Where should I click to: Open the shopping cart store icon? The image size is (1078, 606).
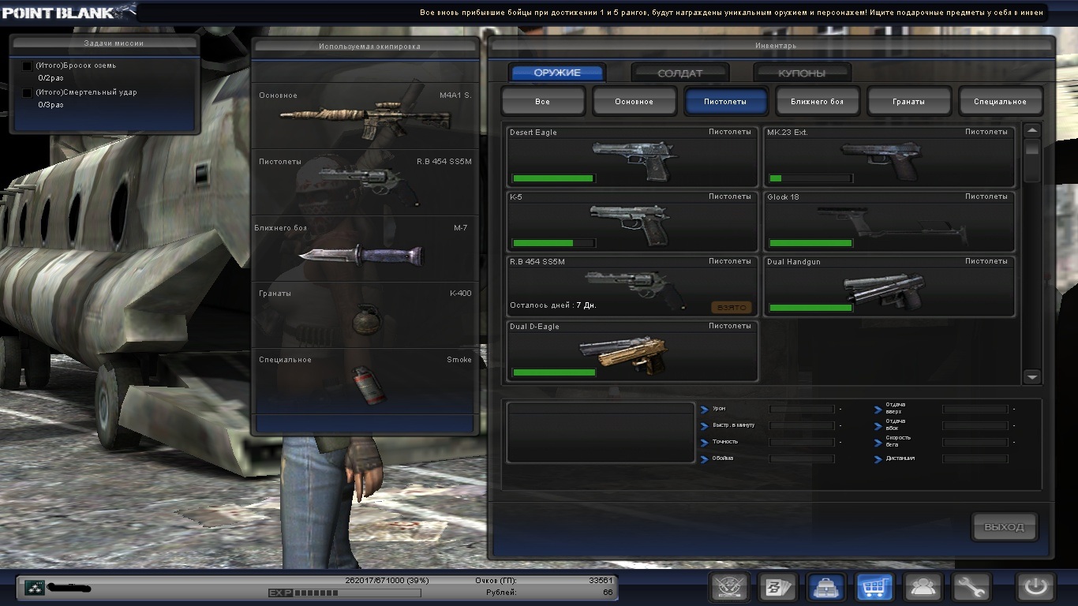pos(874,587)
